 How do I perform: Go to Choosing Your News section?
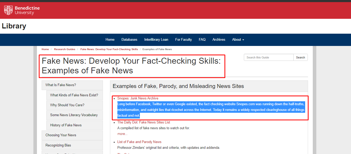72,135
